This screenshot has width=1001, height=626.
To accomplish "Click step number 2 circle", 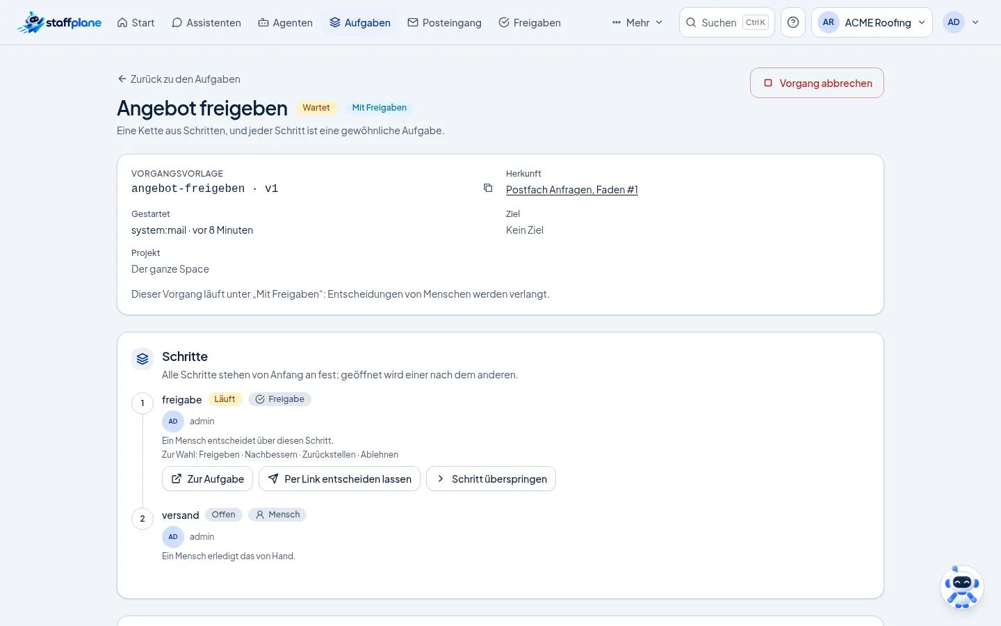I will (143, 519).
